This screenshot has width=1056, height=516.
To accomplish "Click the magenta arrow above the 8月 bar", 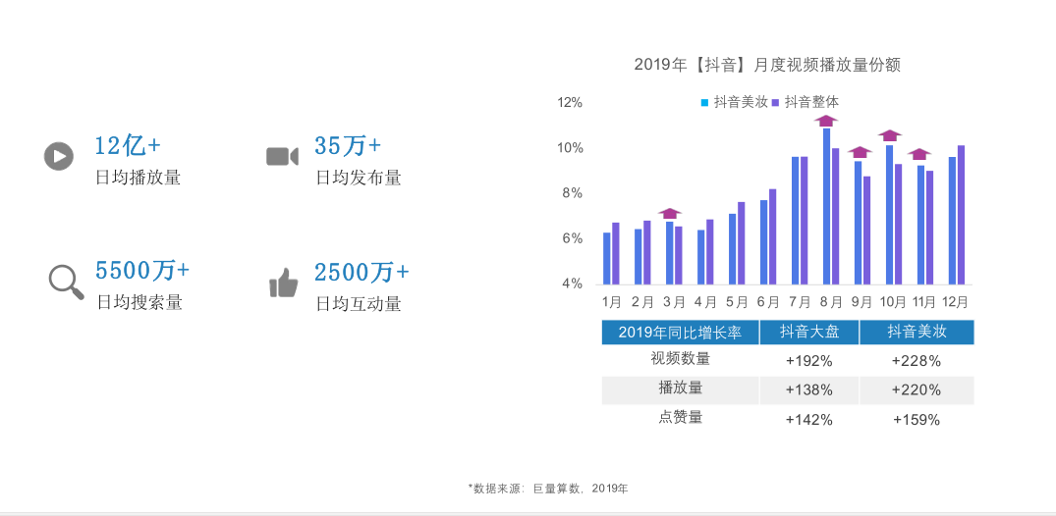I will [x=826, y=121].
